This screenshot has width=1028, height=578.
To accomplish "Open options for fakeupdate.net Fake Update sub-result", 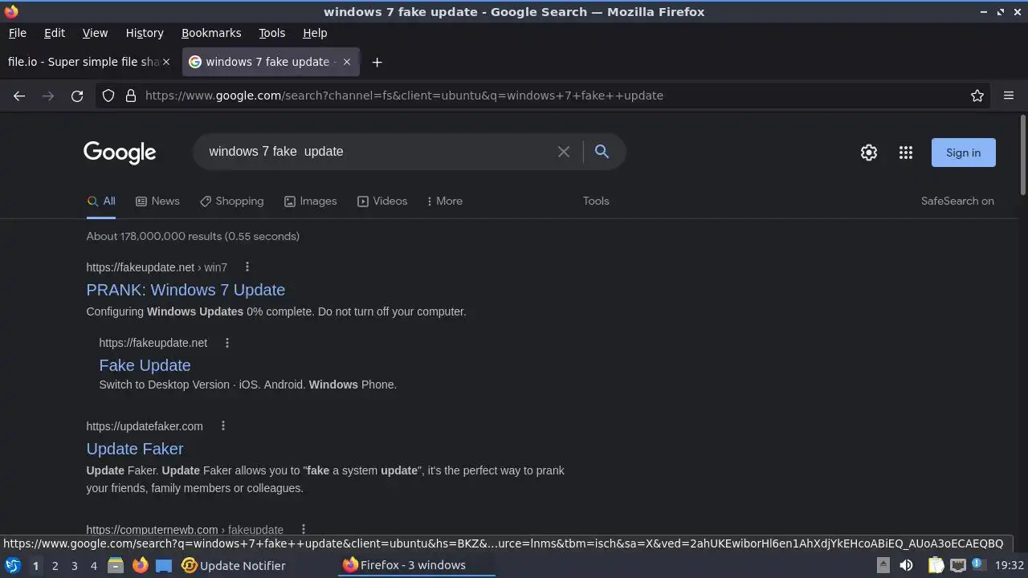I will pos(227,343).
